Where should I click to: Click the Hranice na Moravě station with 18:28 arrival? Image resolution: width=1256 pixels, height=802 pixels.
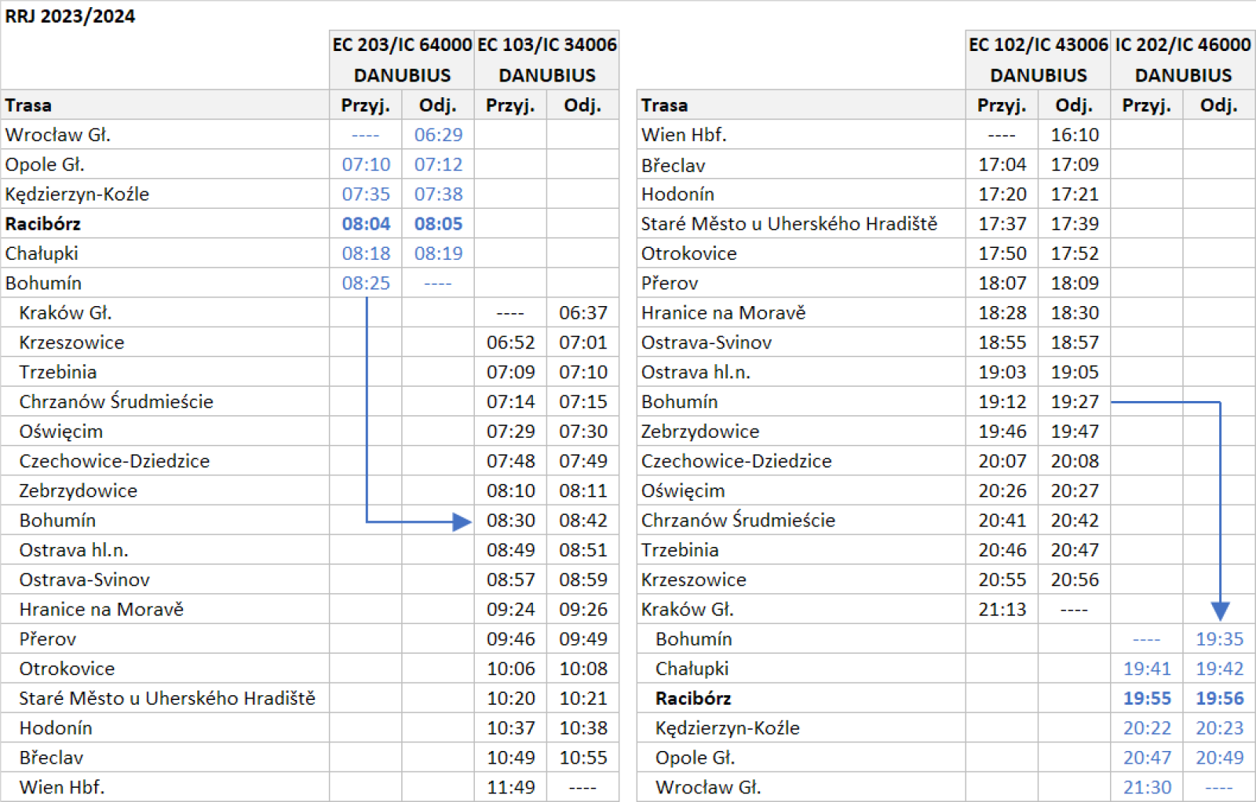pyautogui.click(x=723, y=313)
